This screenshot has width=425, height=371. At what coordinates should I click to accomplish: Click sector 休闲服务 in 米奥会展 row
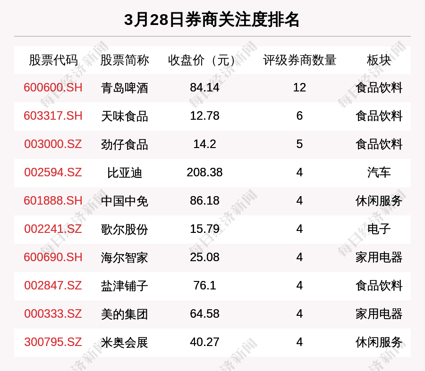point(379,342)
